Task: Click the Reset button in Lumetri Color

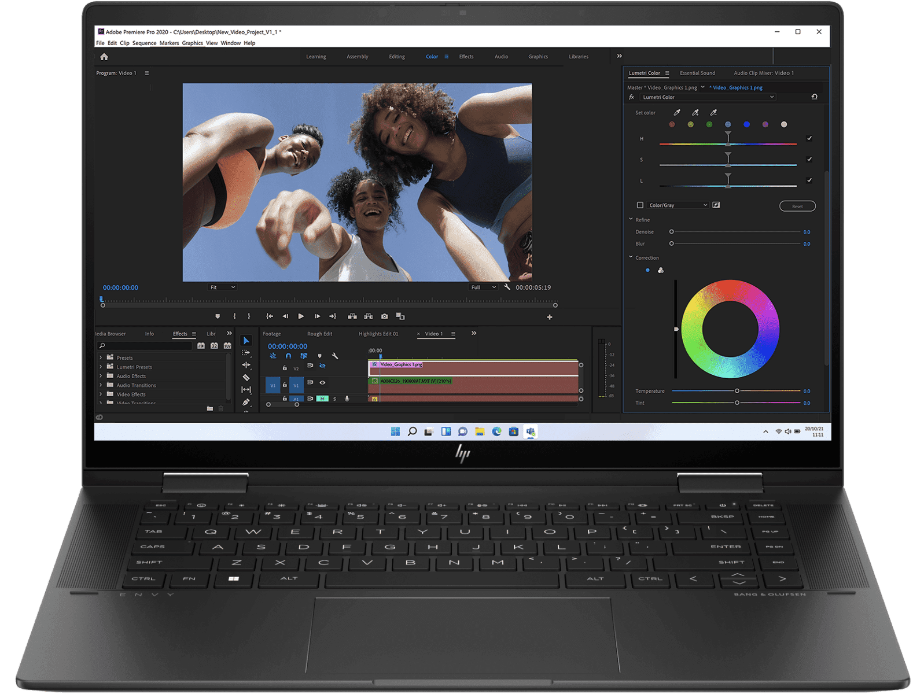Action: click(797, 206)
